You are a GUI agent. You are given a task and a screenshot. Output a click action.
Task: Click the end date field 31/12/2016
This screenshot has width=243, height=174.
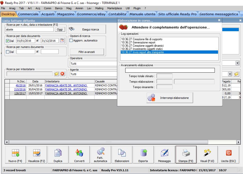point(50,41)
